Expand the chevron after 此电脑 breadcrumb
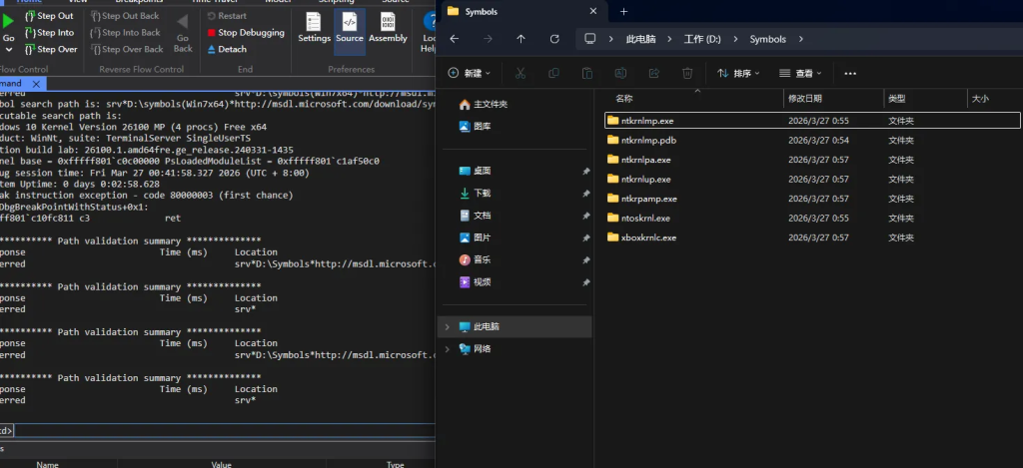Viewport: 1023px width, 468px height. click(x=670, y=39)
